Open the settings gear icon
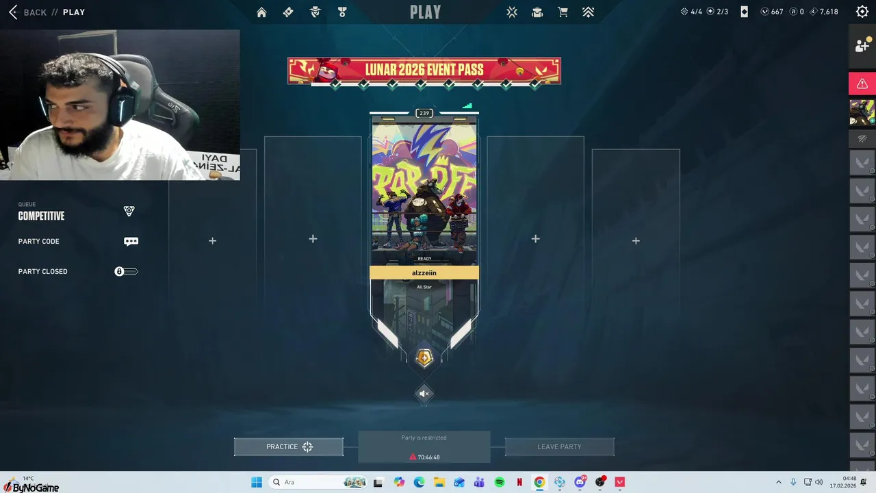The image size is (876, 493). 862,12
